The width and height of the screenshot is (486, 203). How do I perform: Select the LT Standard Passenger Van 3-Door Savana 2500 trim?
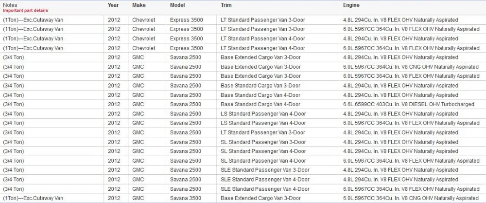[263, 132]
